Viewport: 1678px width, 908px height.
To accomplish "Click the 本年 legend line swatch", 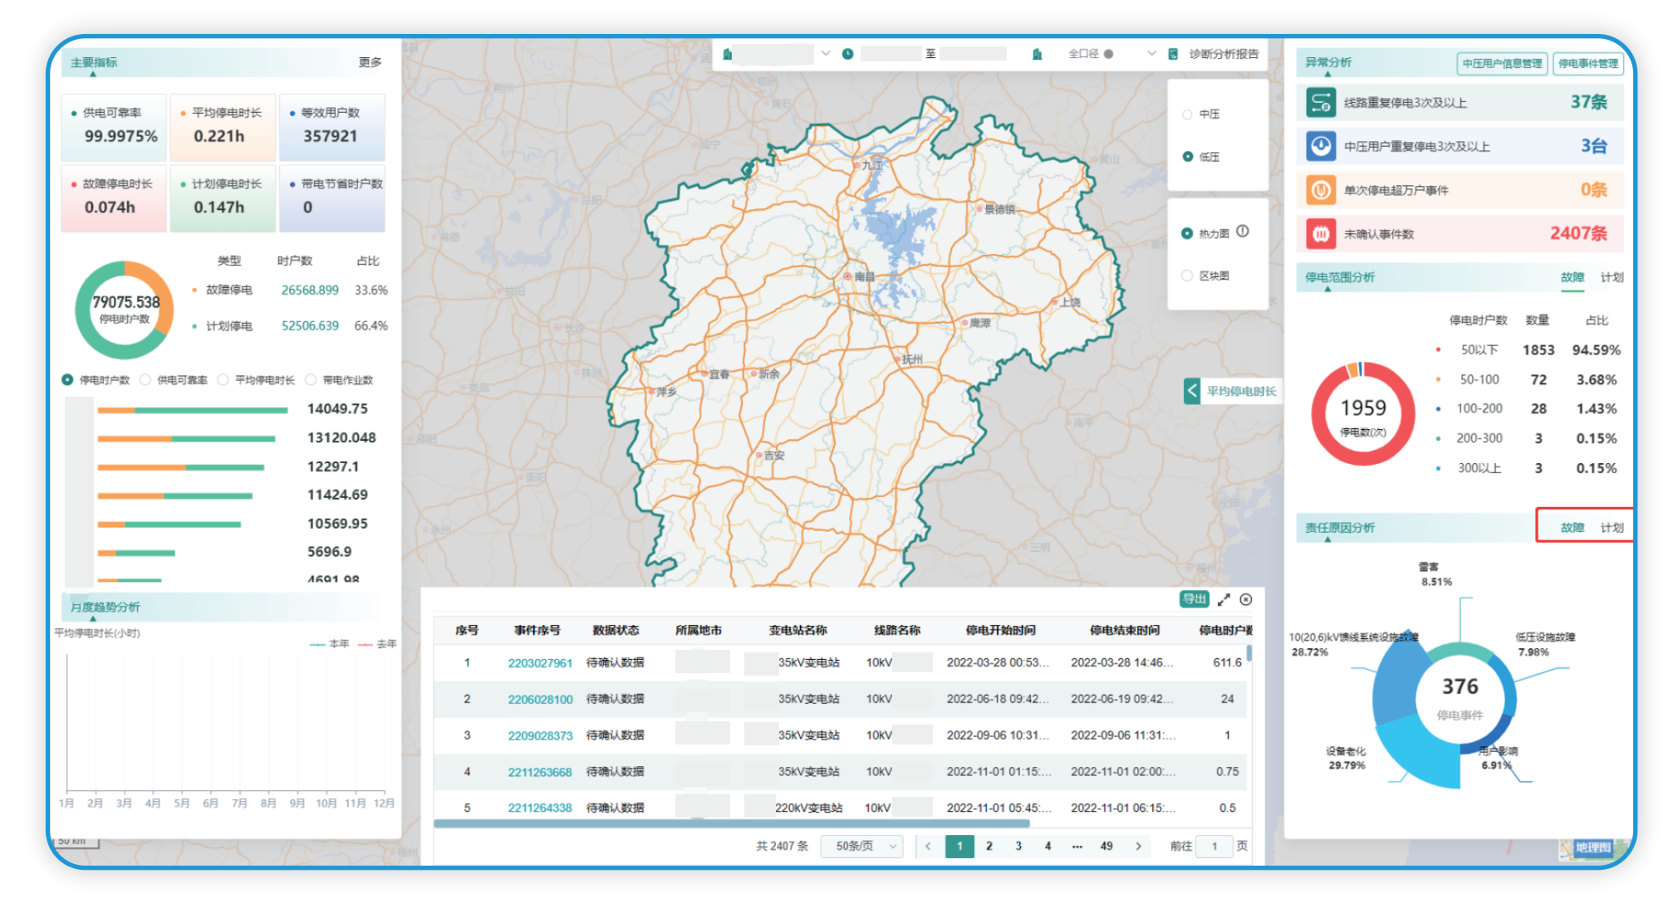I will 317,644.
